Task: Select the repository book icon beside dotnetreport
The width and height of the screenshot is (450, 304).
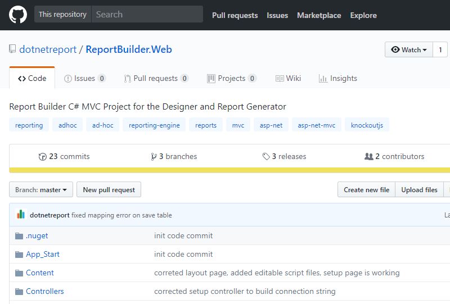Action: [x=12, y=49]
